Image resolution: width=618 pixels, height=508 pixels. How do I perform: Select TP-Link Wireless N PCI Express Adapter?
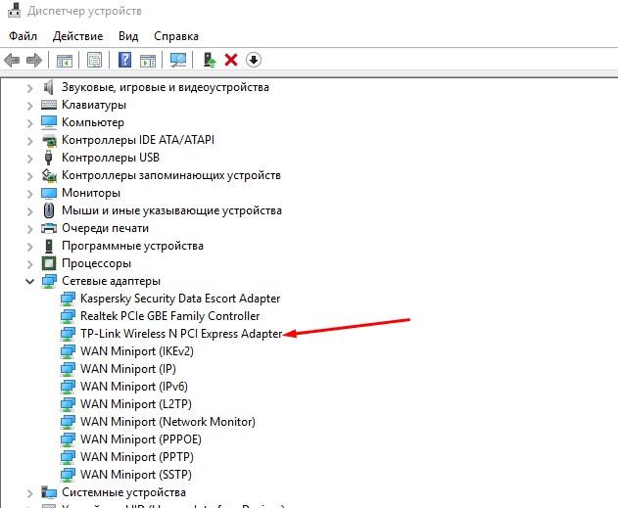tap(181, 334)
